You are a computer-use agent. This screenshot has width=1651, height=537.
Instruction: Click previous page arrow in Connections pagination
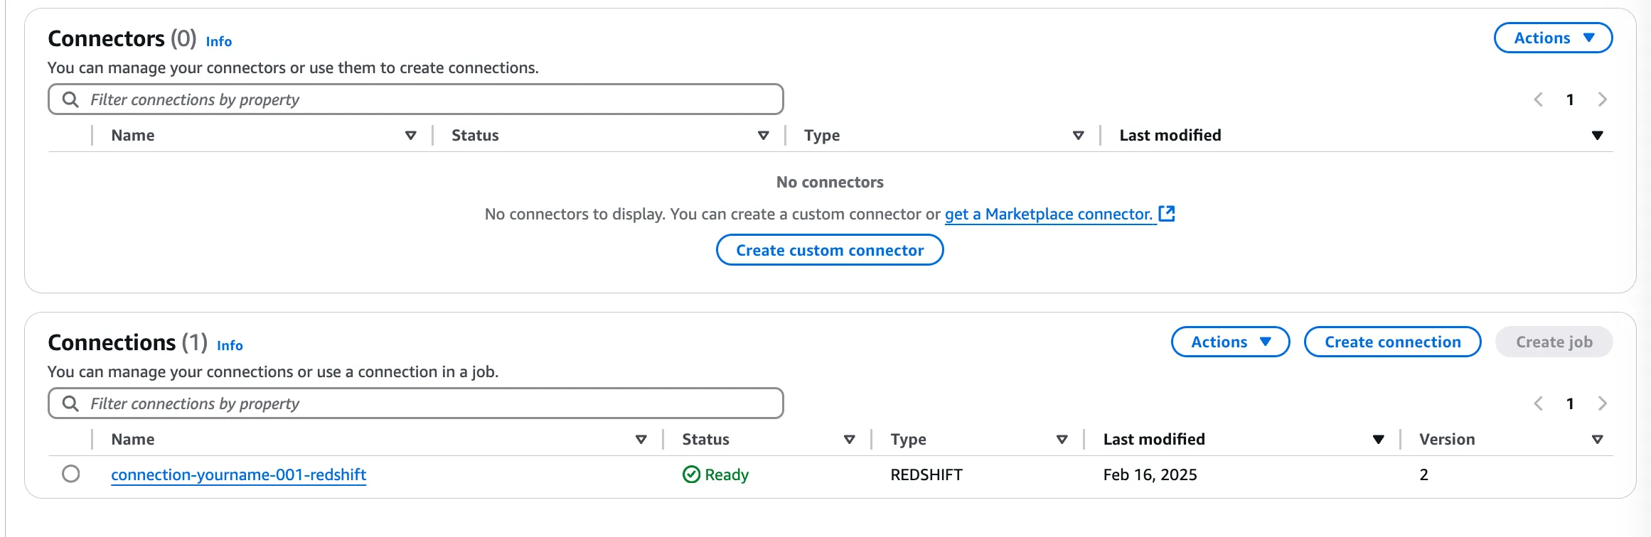pyautogui.click(x=1539, y=403)
